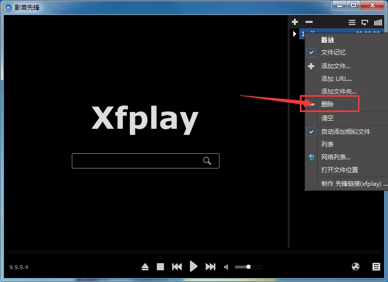Click the search magnifier icon
Image resolution: width=388 pixels, height=282 pixels.
click(207, 161)
